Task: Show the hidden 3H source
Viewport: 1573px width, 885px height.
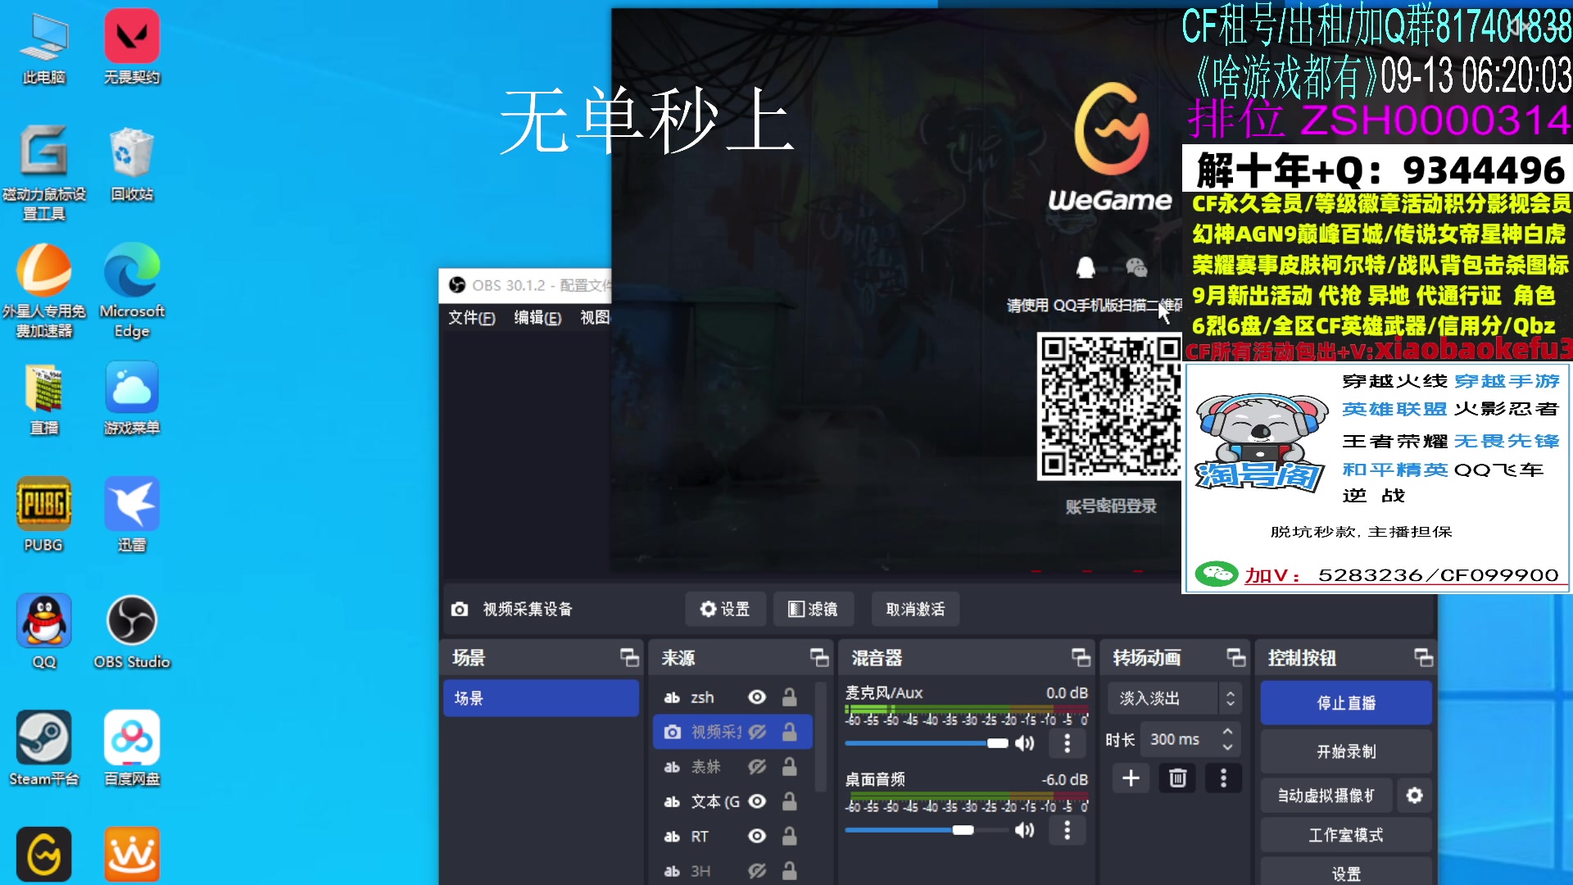Action: pyautogui.click(x=757, y=870)
